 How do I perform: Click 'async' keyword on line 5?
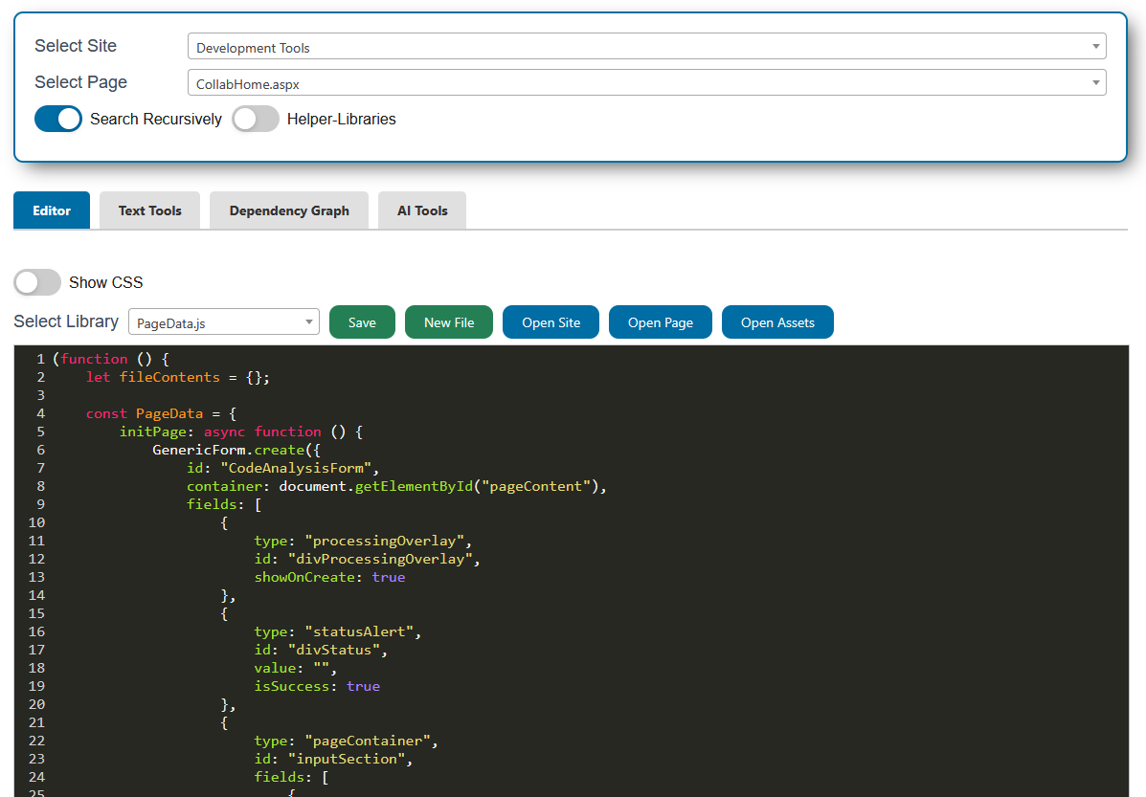pos(224,432)
